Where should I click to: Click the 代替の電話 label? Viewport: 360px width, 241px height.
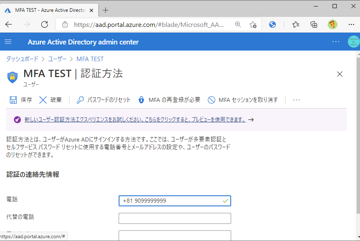[x=20, y=217]
